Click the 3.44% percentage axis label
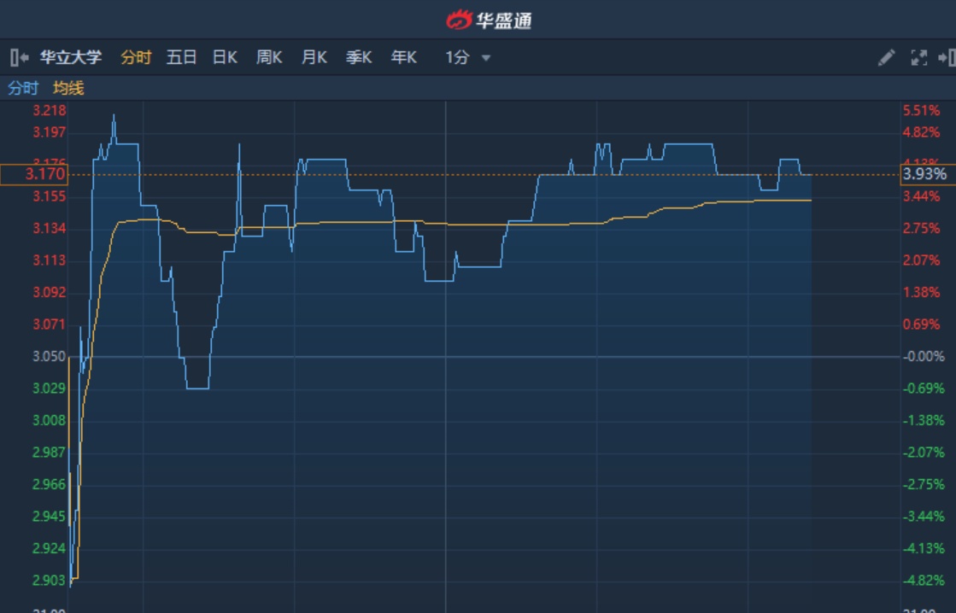Screen dimensions: 956x613 click(x=921, y=196)
